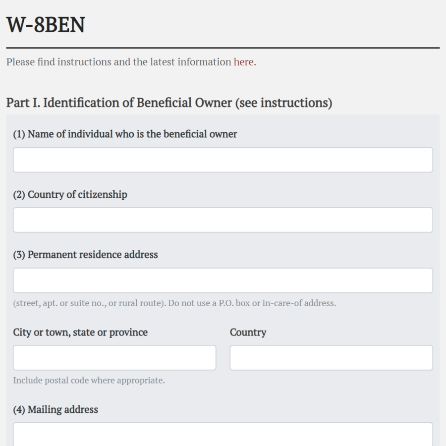The image size is (446, 446).
Task: Focus the Mailing address text field
Action: [x=223, y=434]
